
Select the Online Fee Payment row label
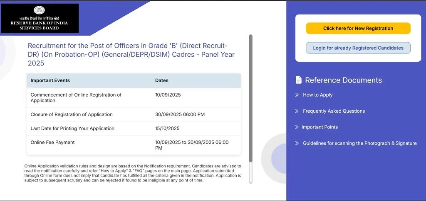52,142
